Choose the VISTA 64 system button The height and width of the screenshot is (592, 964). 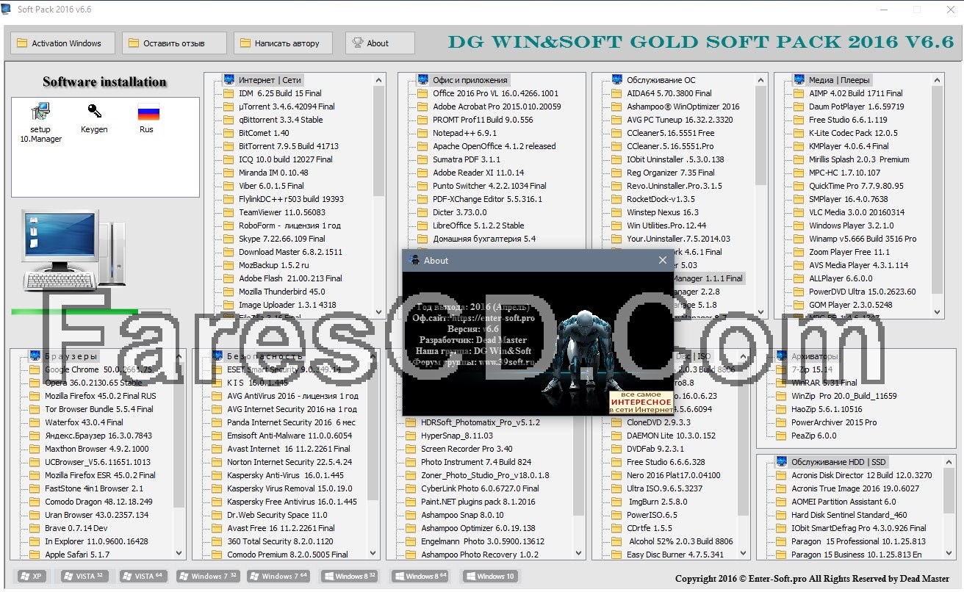pyautogui.click(x=145, y=577)
